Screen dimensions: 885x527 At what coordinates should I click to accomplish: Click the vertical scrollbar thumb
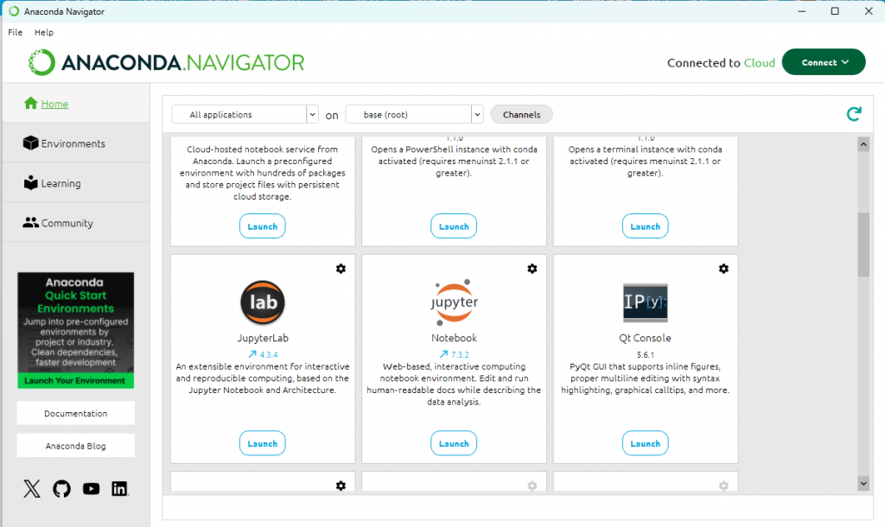pos(863,244)
